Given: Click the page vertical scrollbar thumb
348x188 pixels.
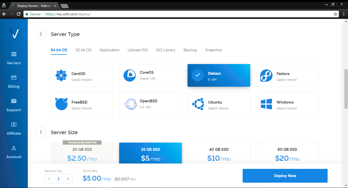Looking at the screenshot, I should coord(346,89).
